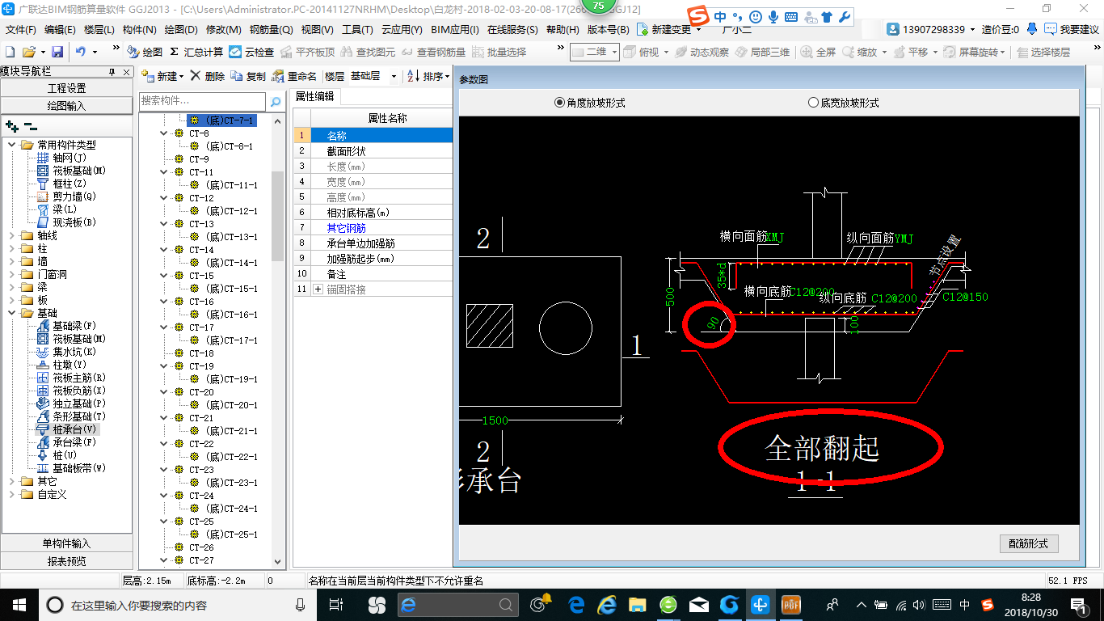Click the new file icon
Viewport: 1104px width, 621px height.
pos(10,52)
